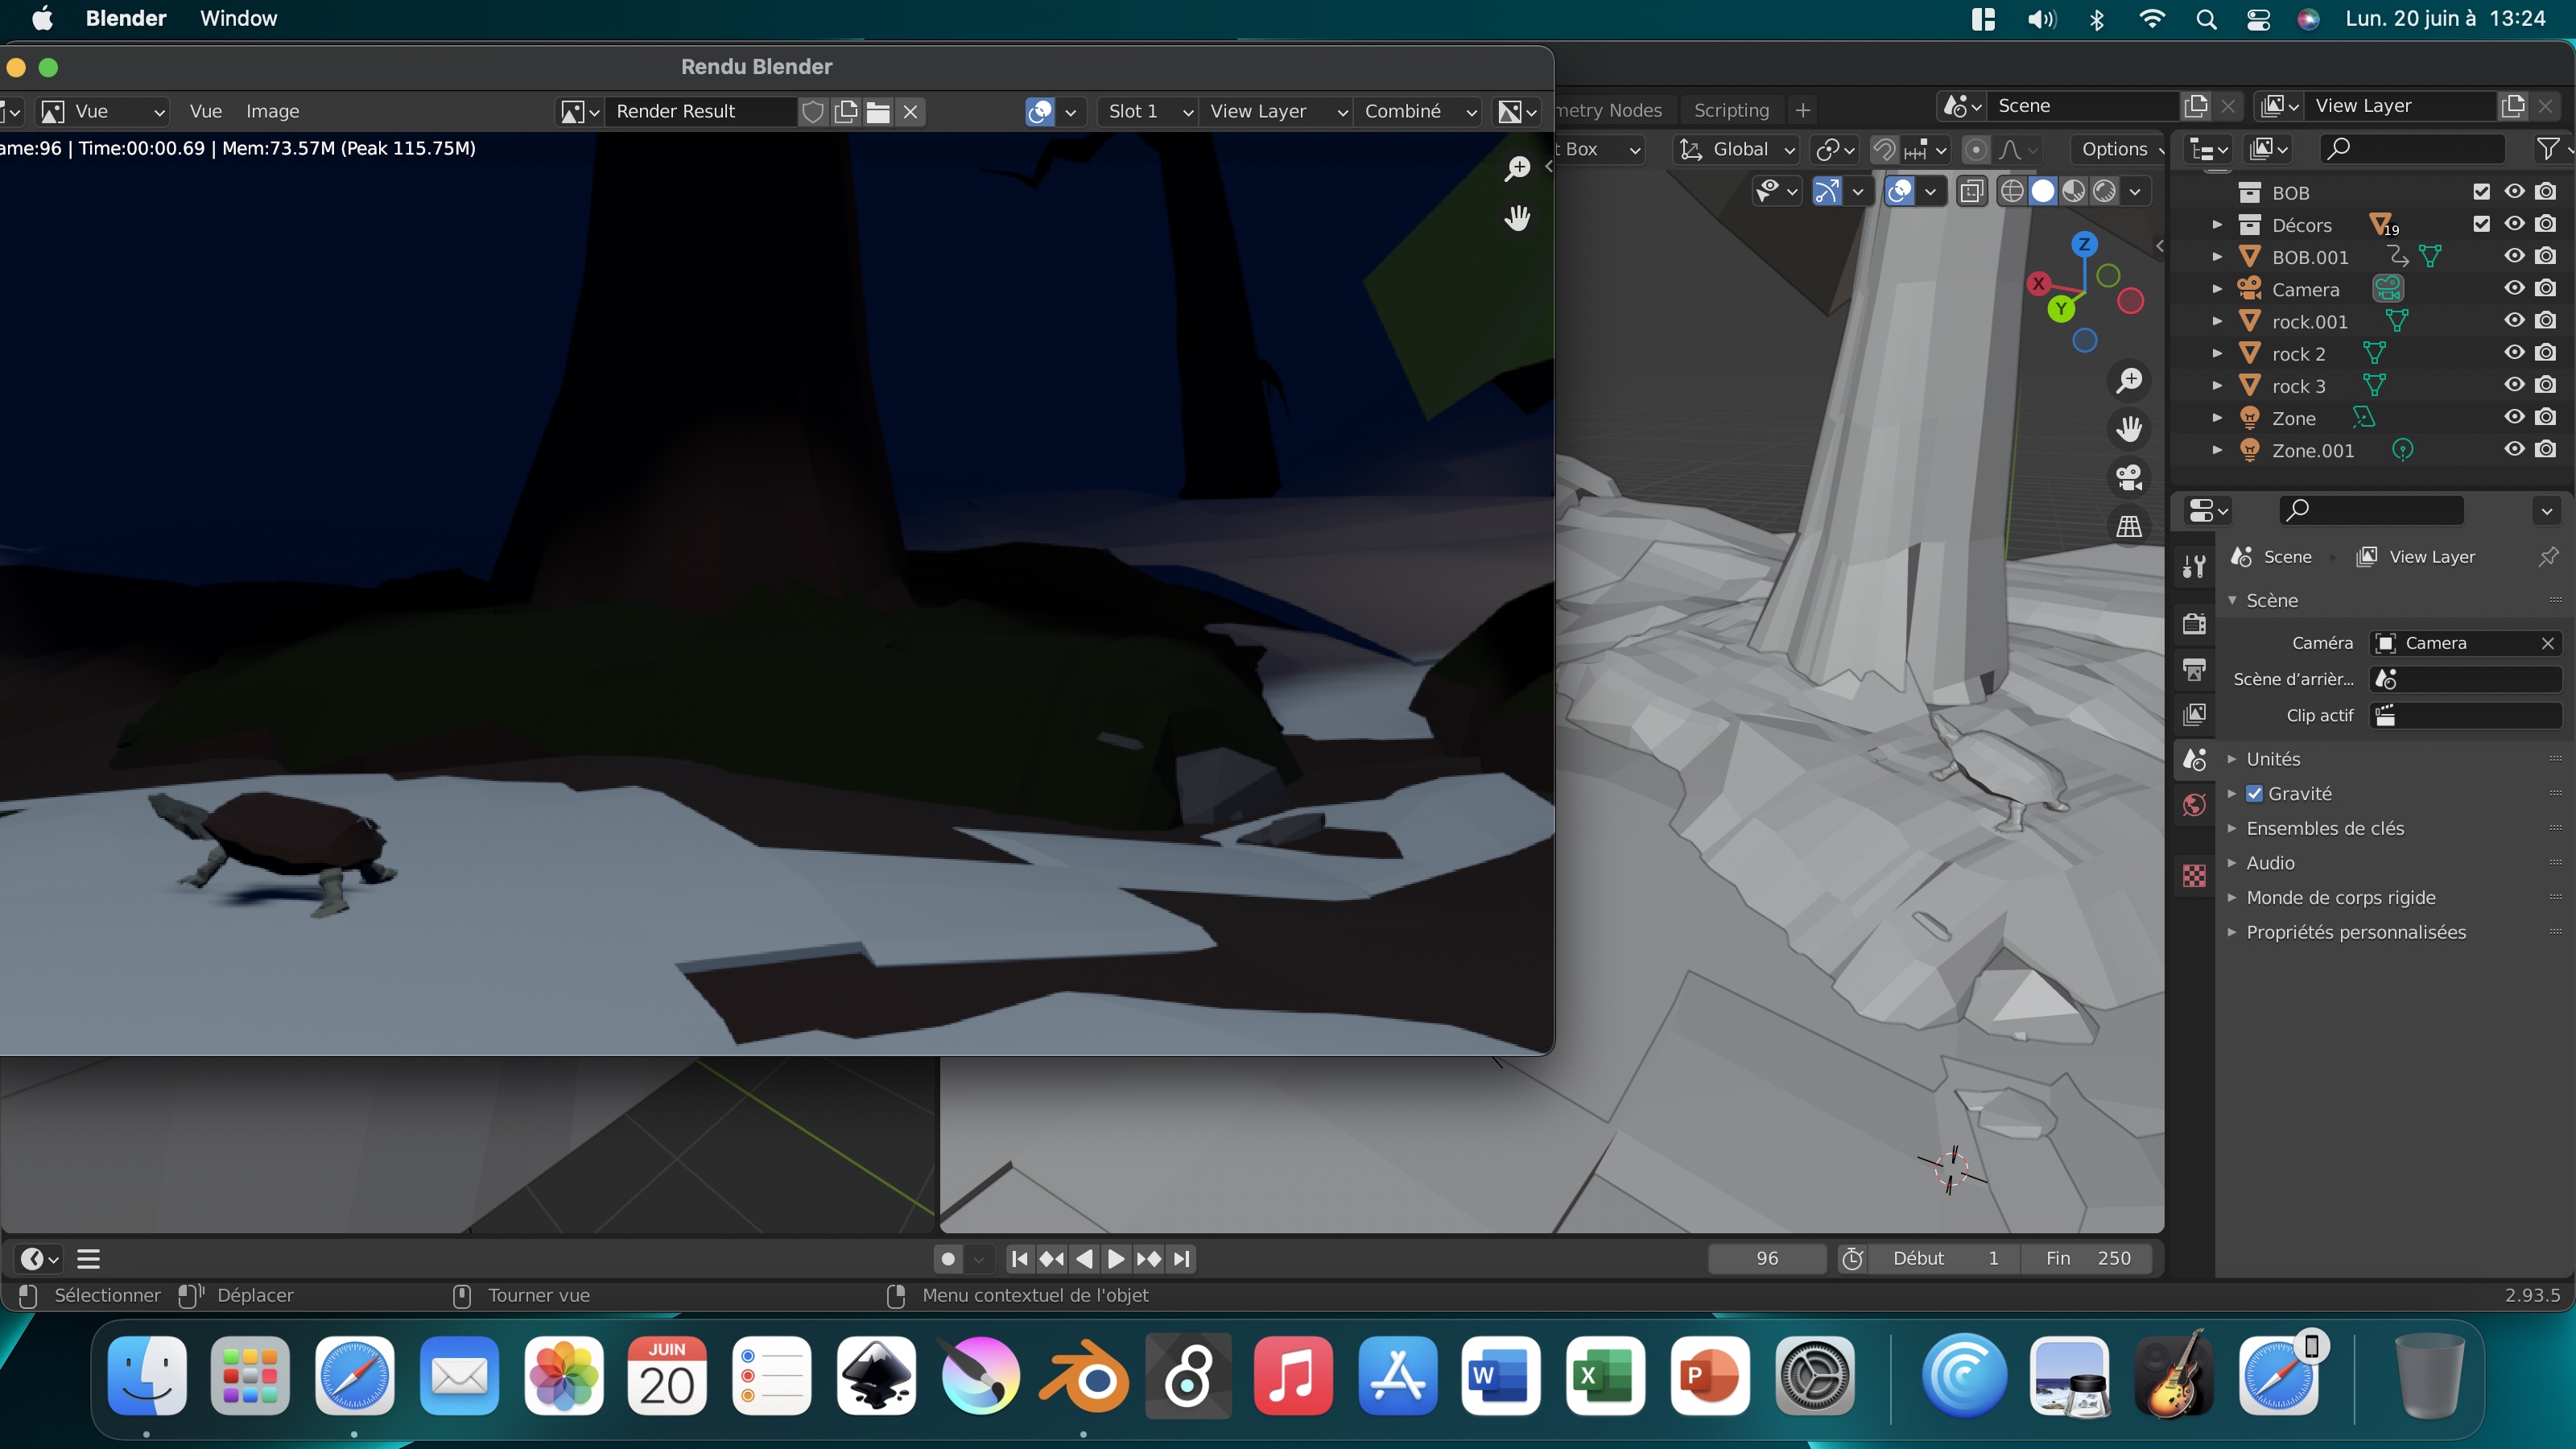Screen dimensions: 2576x1449
Task: Open the Tool properties tab icon
Action: coord(2195,567)
